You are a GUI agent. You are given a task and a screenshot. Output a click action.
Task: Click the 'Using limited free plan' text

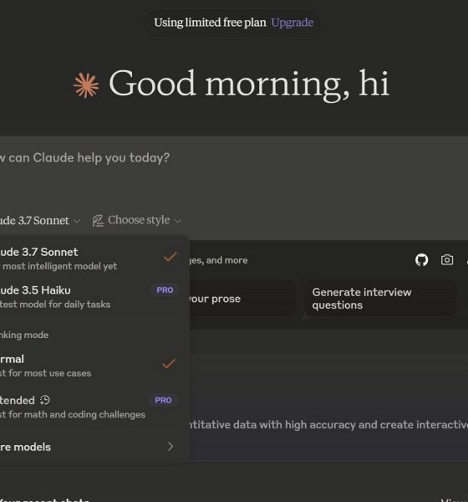tap(210, 23)
